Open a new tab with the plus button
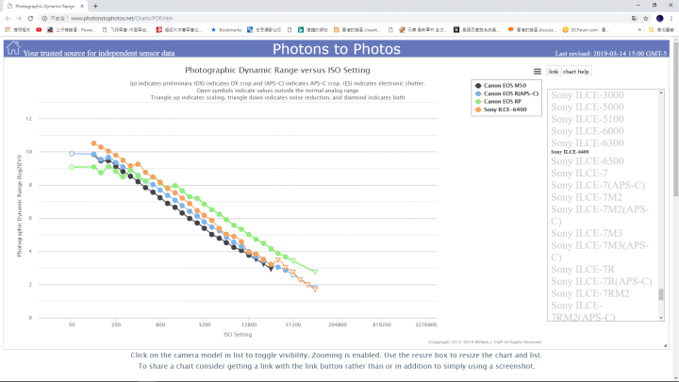The height and width of the screenshot is (382, 679). (x=95, y=6)
